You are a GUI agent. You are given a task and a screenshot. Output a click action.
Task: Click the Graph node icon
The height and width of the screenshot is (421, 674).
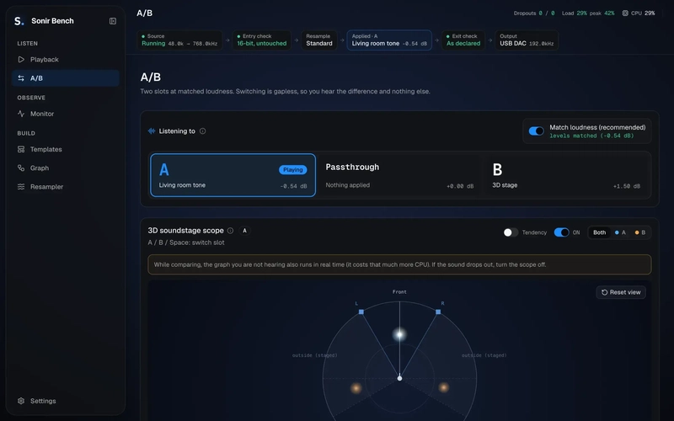click(x=21, y=168)
